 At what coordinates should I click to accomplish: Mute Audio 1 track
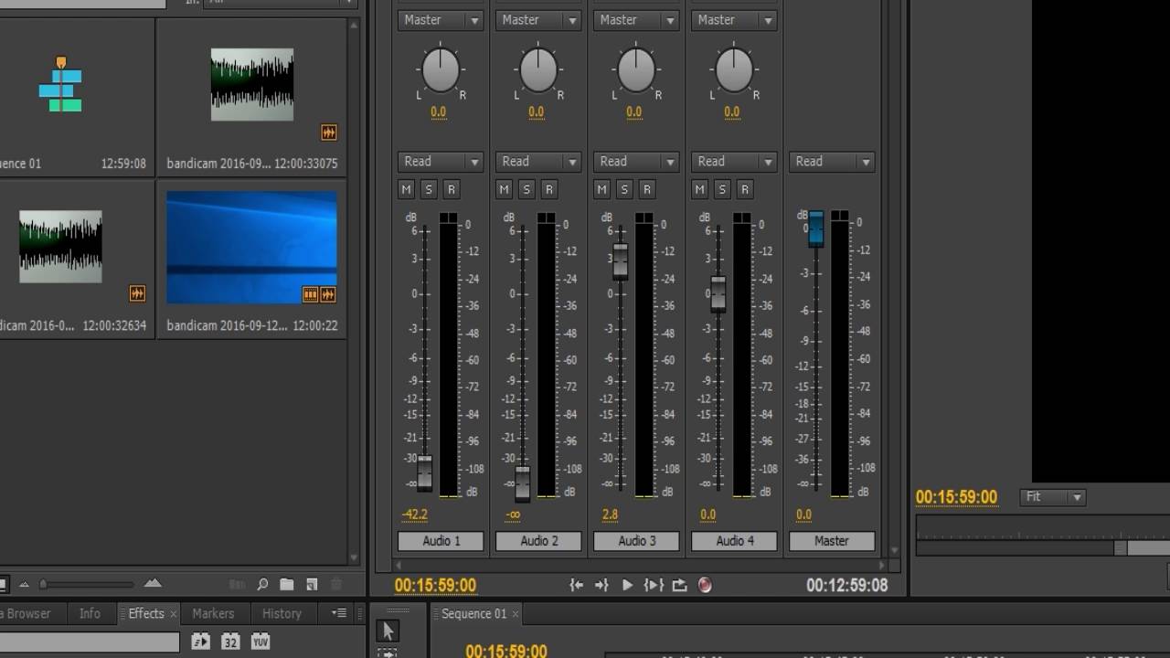tap(407, 189)
